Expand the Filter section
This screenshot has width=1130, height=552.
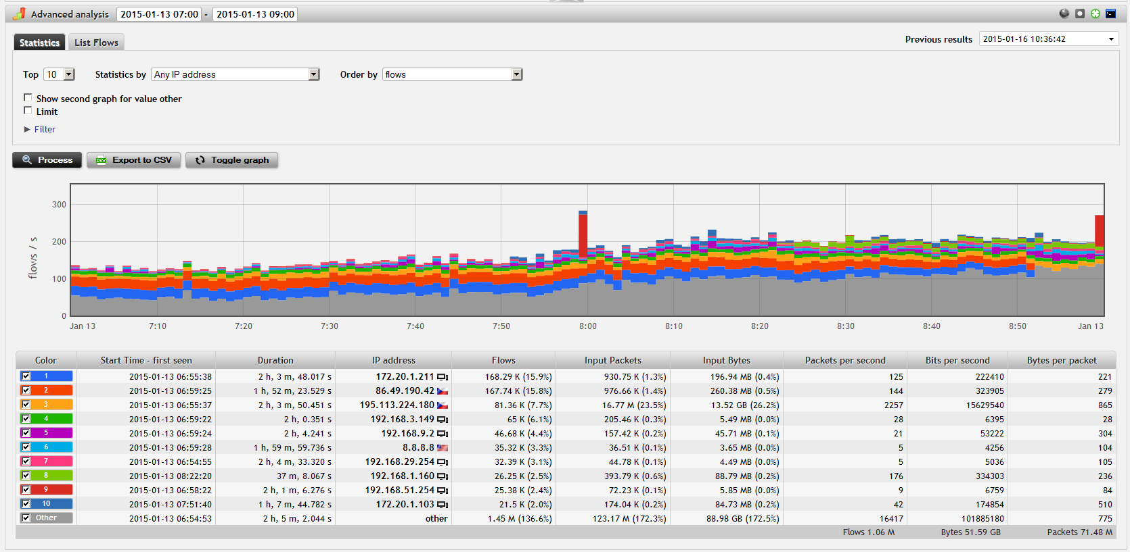click(x=40, y=129)
